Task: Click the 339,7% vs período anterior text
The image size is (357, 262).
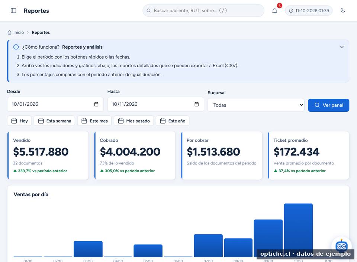Action: (x=40, y=171)
